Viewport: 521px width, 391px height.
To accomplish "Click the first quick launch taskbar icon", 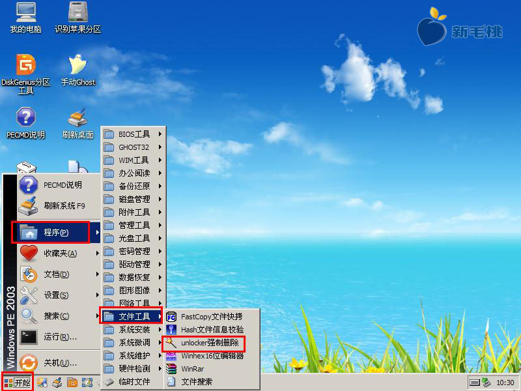I will click(42, 383).
